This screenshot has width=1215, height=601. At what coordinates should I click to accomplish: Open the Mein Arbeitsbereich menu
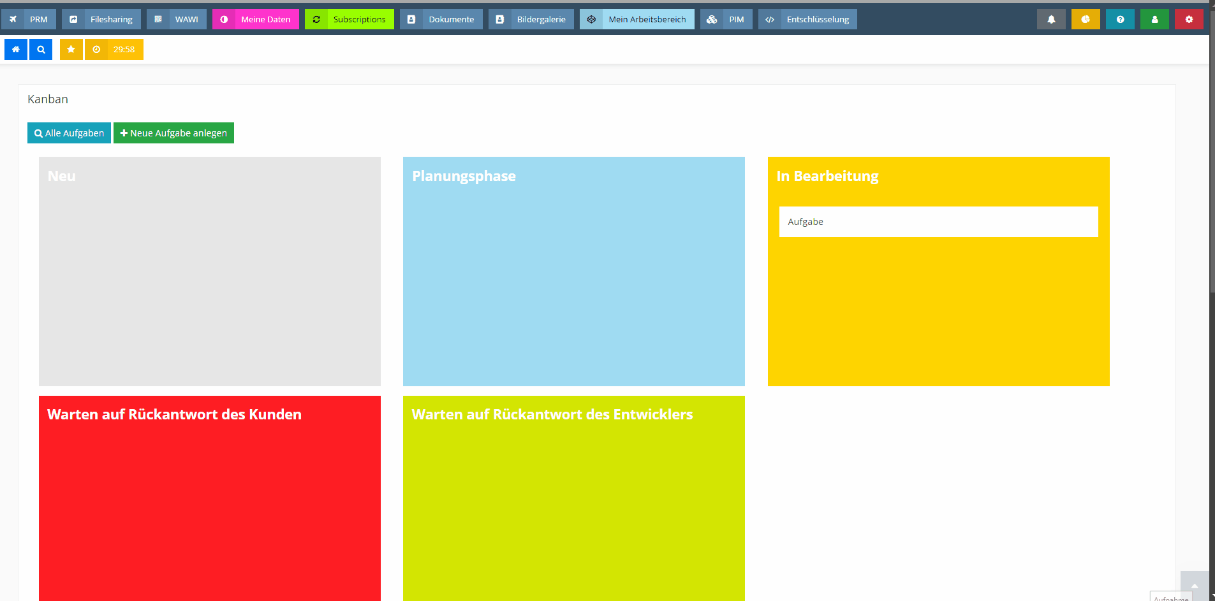[x=637, y=20]
